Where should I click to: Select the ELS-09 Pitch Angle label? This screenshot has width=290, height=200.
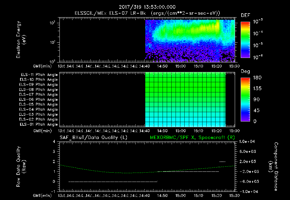[x=38, y=85]
